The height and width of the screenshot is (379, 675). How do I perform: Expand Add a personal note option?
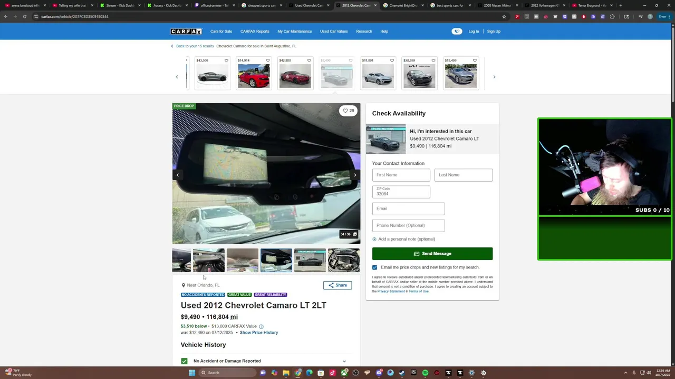point(403,239)
